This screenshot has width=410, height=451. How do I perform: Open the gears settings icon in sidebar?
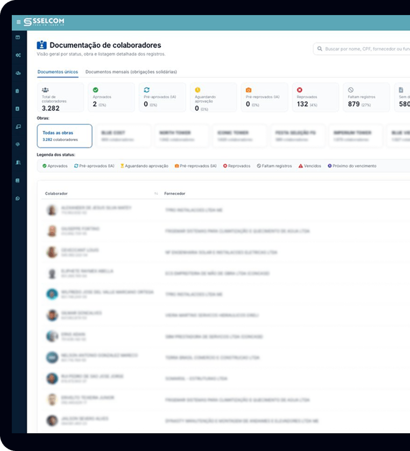pos(18,55)
